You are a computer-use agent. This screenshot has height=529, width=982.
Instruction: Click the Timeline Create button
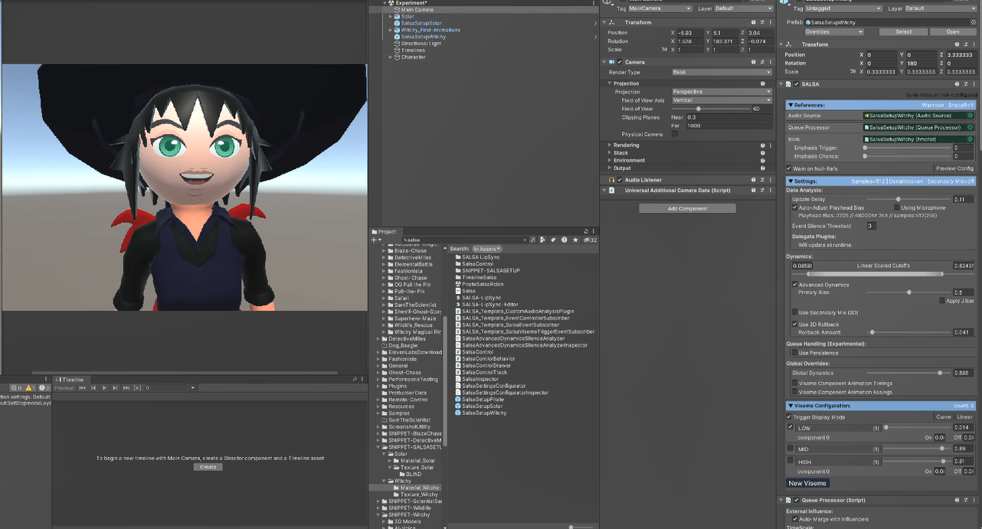(208, 467)
